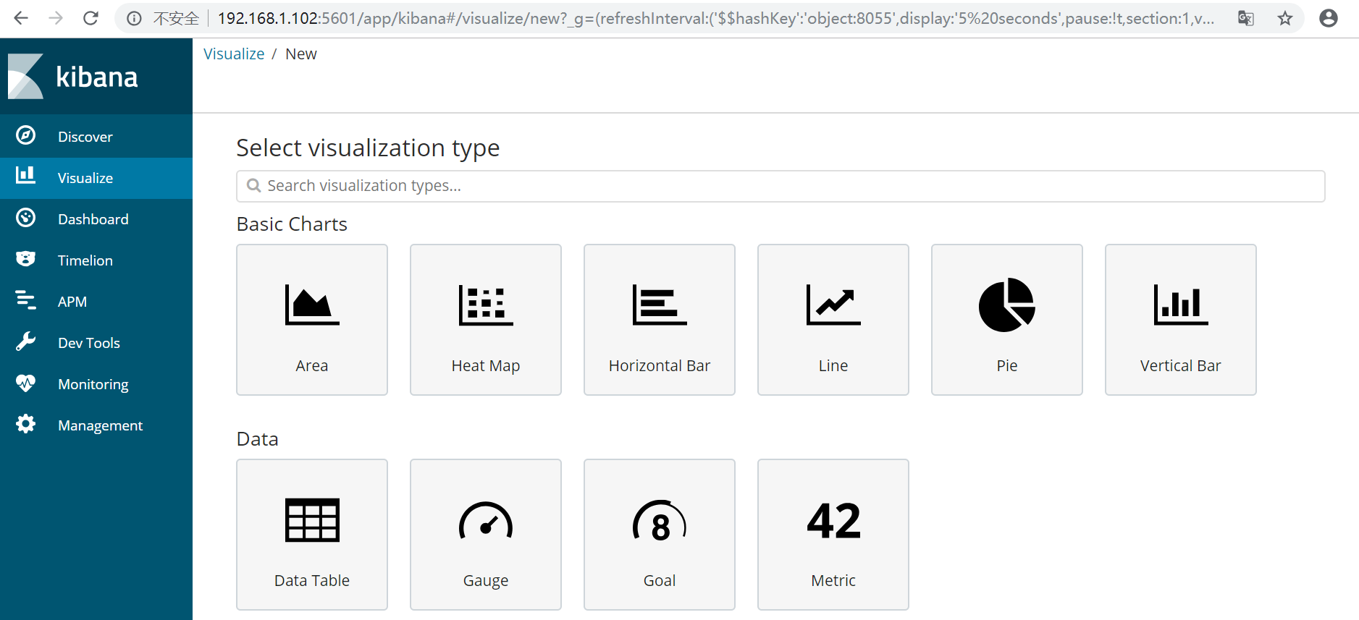Viewport: 1359px width, 620px height.
Task: Open the browser translate icon
Action: pos(1246,18)
